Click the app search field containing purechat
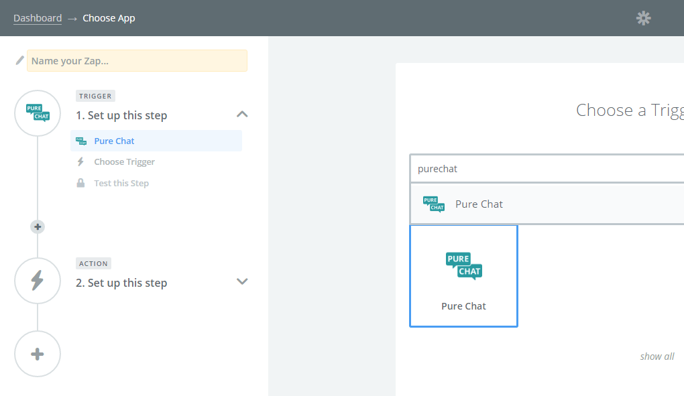 point(547,169)
